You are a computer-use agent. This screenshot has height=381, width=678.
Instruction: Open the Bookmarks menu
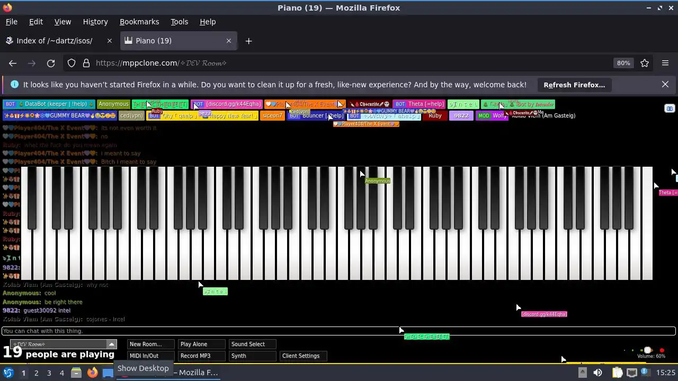click(x=139, y=22)
